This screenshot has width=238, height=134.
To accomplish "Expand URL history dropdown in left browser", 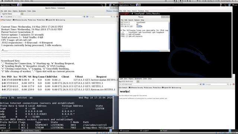I will [83, 17].
